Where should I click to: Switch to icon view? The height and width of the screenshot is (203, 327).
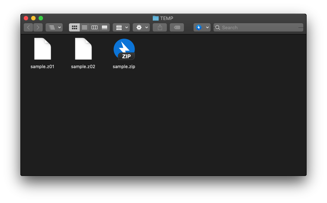(74, 27)
